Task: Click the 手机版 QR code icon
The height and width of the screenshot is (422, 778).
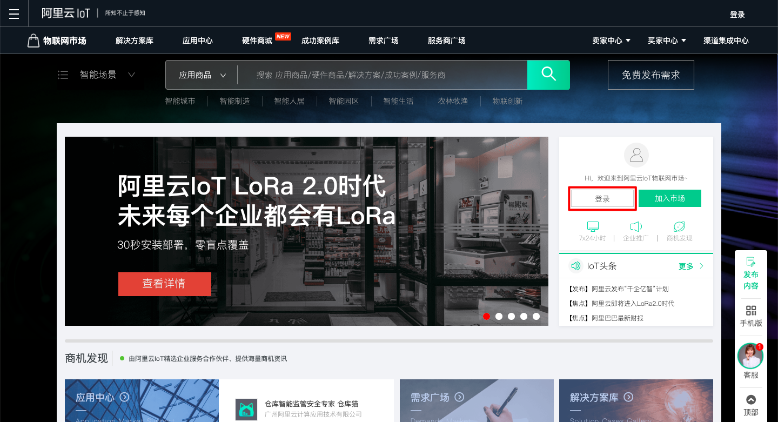Action: point(751,311)
